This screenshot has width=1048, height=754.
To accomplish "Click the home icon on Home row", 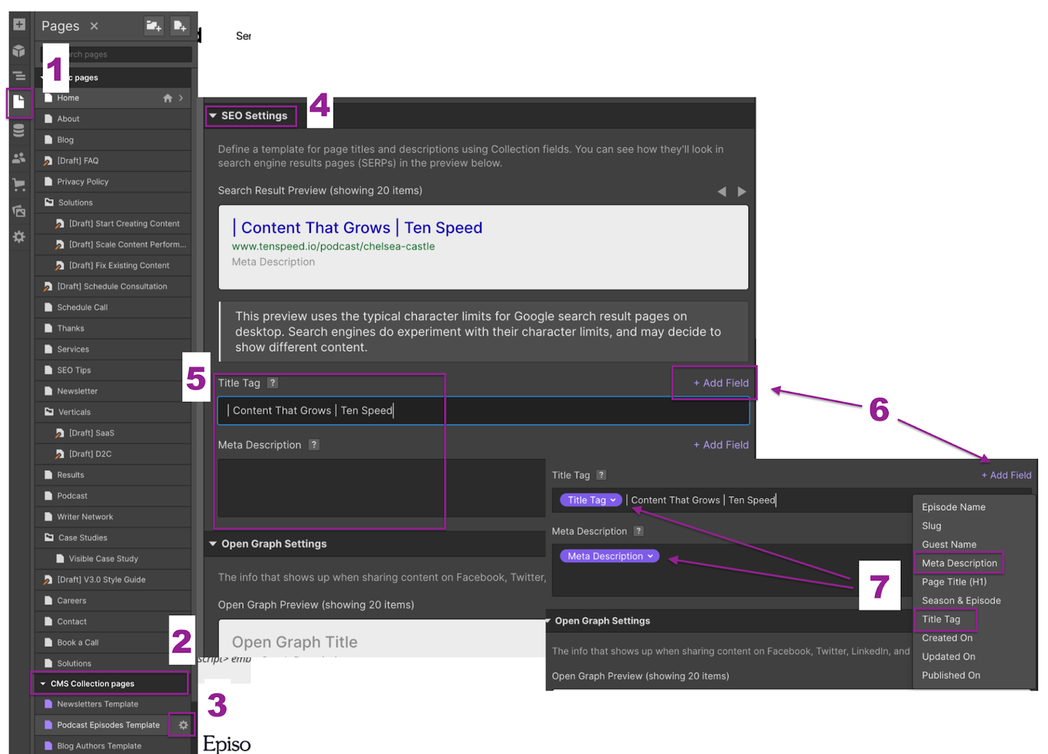I will (x=168, y=98).
